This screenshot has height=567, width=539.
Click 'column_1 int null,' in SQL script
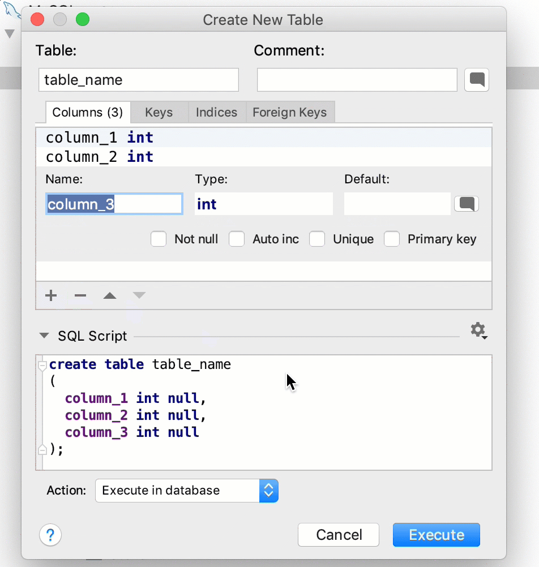tap(136, 398)
